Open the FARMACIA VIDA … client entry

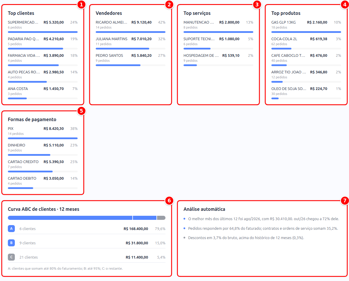[24, 56]
